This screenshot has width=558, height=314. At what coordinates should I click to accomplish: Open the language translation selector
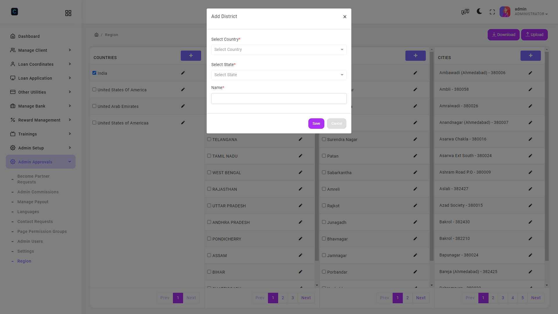[465, 12]
